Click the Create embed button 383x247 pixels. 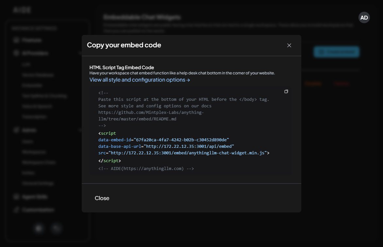336,52
